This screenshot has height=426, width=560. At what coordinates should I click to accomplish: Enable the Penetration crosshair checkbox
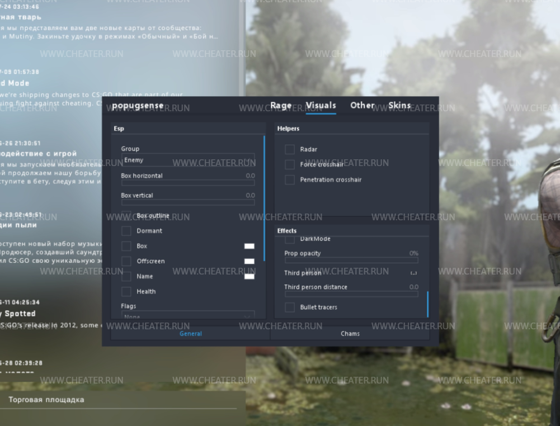(x=290, y=179)
